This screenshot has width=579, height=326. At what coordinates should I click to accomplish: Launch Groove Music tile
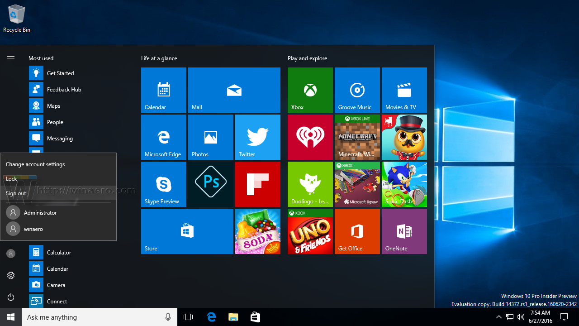pyautogui.click(x=357, y=90)
